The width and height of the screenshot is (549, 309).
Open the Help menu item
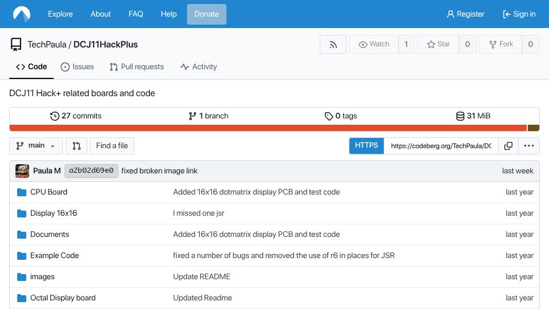(x=168, y=14)
